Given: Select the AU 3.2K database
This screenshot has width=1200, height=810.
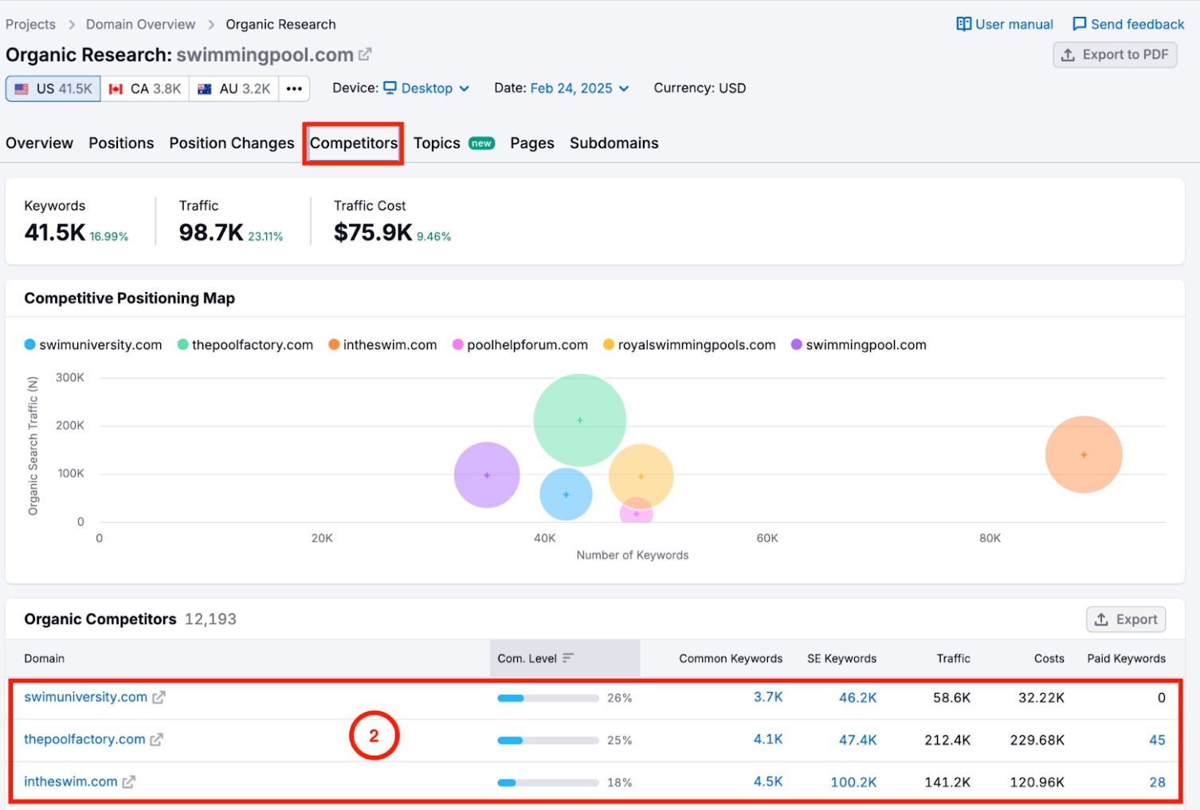Looking at the screenshot, I should coord(234,88).
